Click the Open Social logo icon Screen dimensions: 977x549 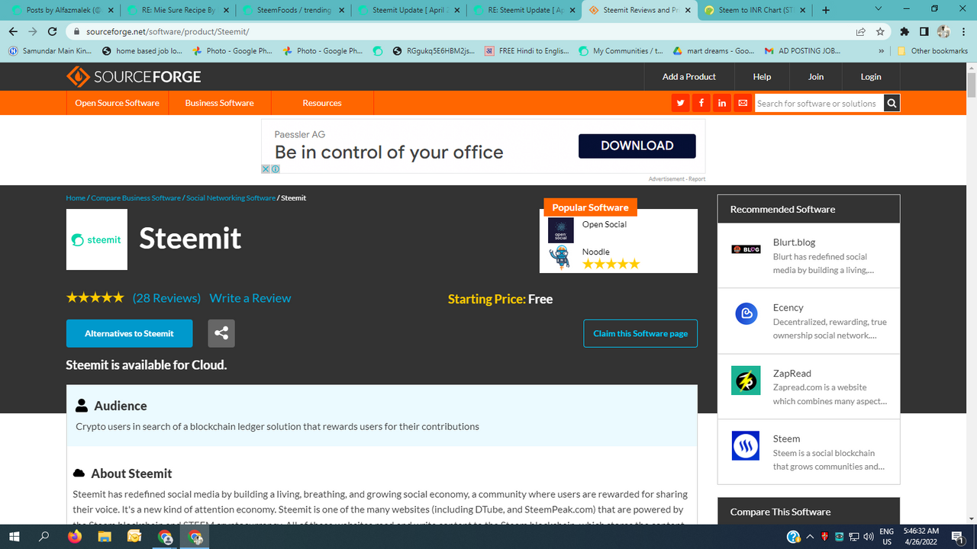pos(561,230)
